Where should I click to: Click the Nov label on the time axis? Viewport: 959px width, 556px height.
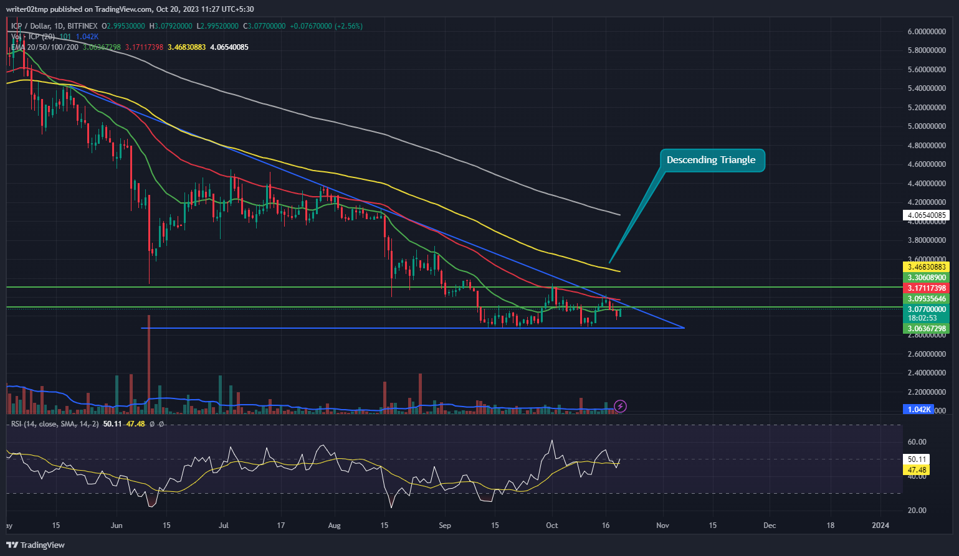[x=662, y=525]
